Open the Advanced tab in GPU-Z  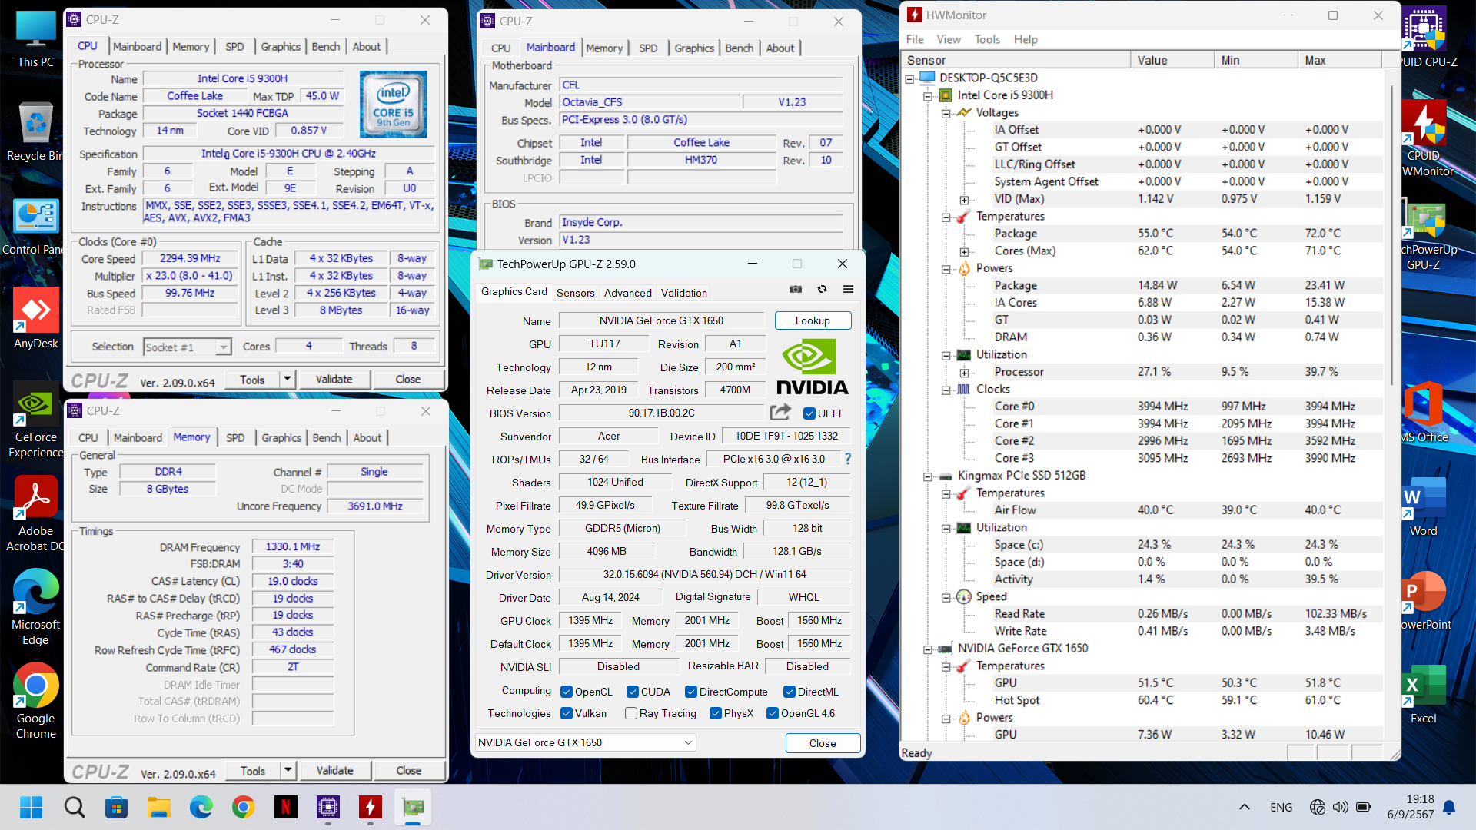(627, 293)
